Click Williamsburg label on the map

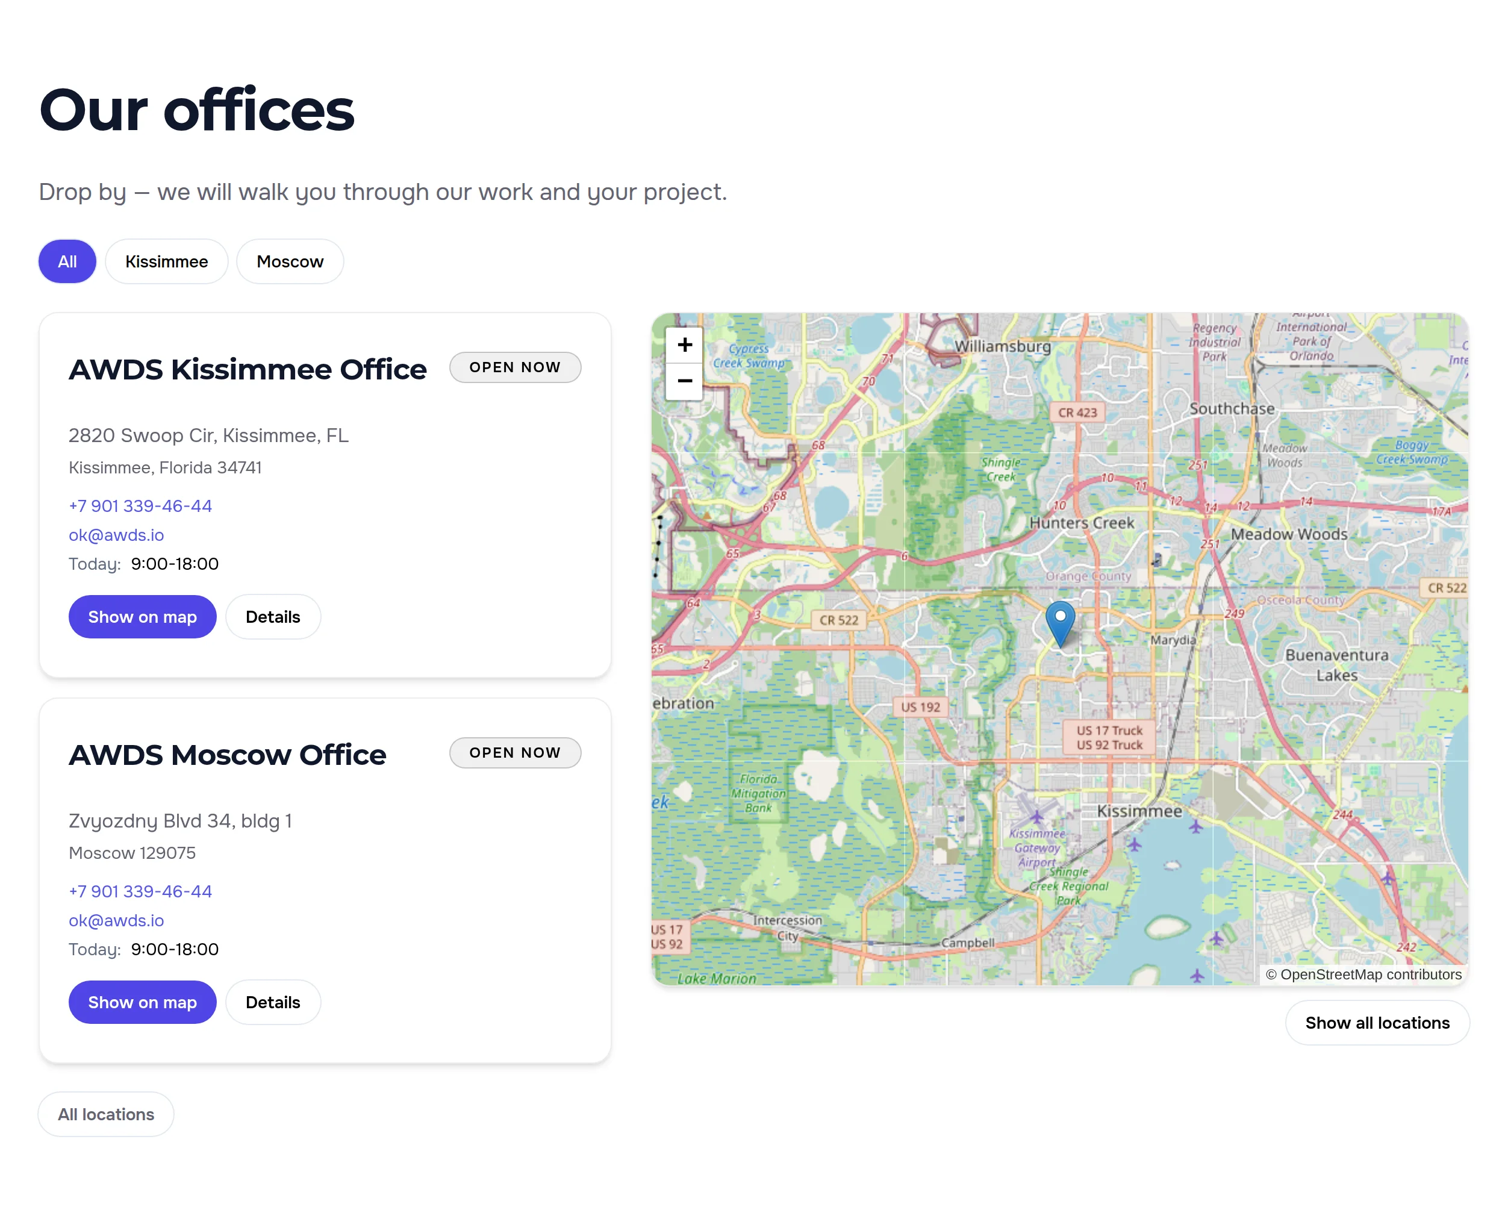point(1003,346)
